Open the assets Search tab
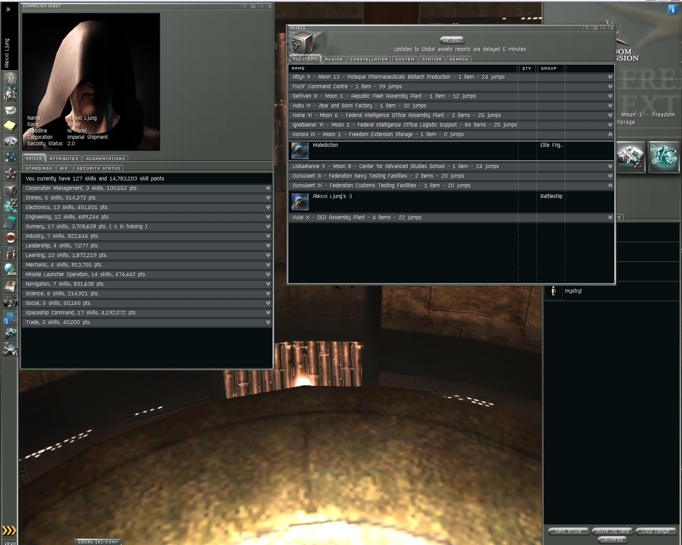The height and width of the screenshot is (545, 682). point(459,59)
